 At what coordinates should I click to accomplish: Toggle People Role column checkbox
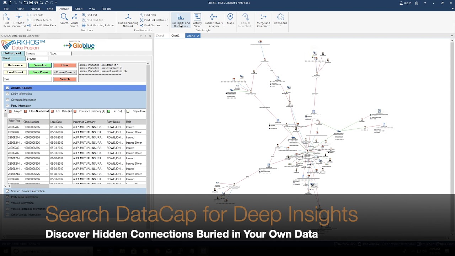128,111
